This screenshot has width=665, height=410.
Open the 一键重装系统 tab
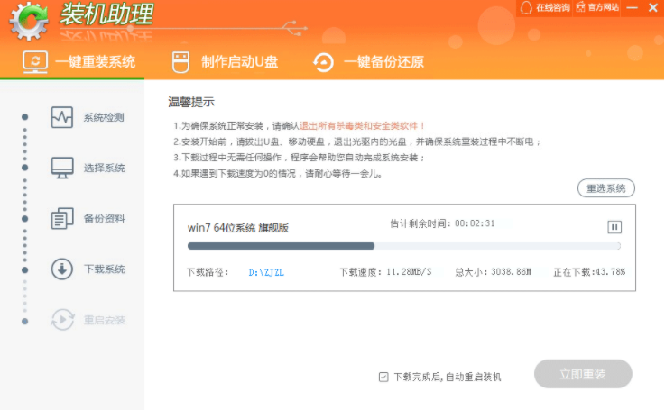[79, 62]
